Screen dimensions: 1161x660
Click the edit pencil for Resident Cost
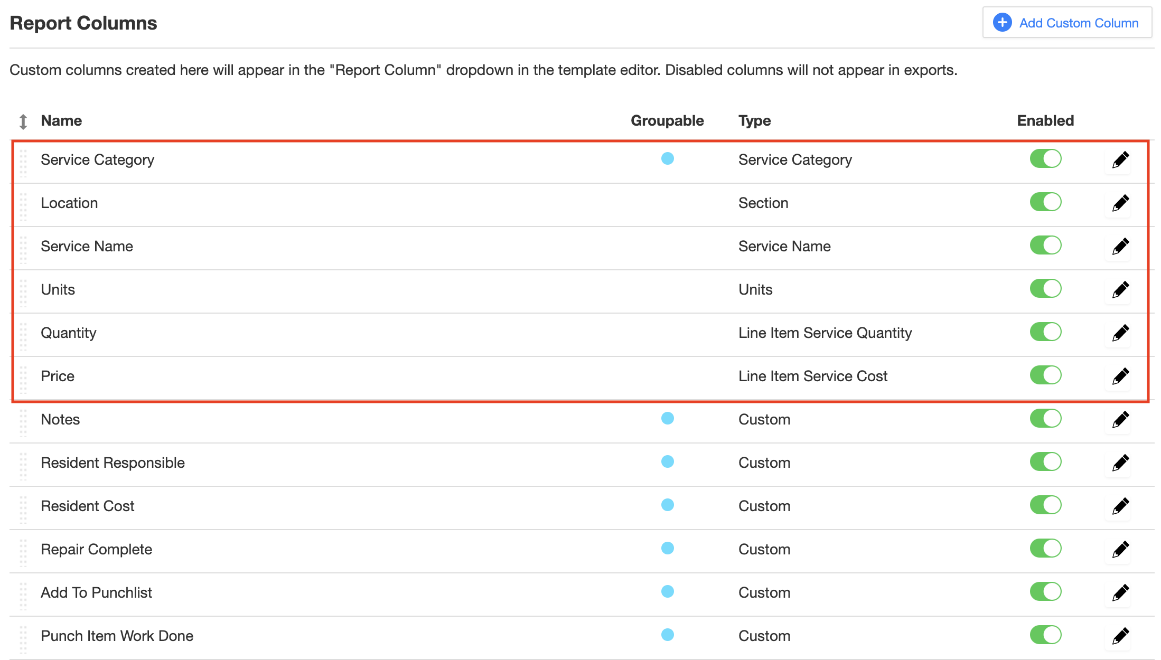click(x=1120, y=506)
